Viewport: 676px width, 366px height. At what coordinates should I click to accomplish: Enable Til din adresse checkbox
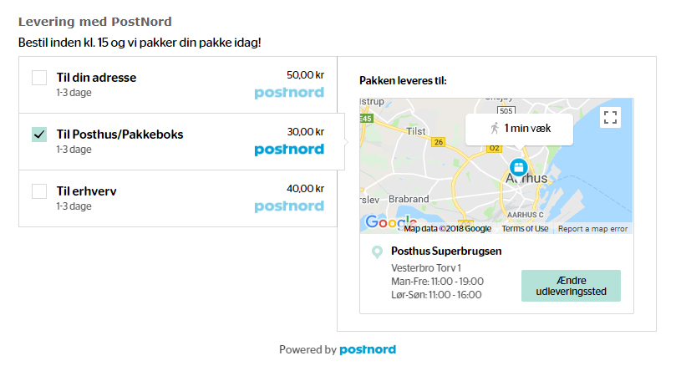coord(39,78)
